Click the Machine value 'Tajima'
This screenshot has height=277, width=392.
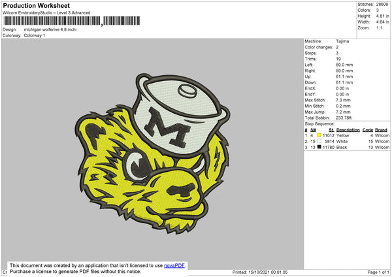[x=342, y=41]
